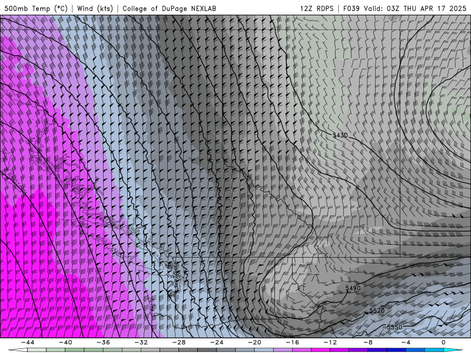Viewport: 471px width, 353px height.
Task: Click the -16 colorbar tick label
Action: click(293, 342)
